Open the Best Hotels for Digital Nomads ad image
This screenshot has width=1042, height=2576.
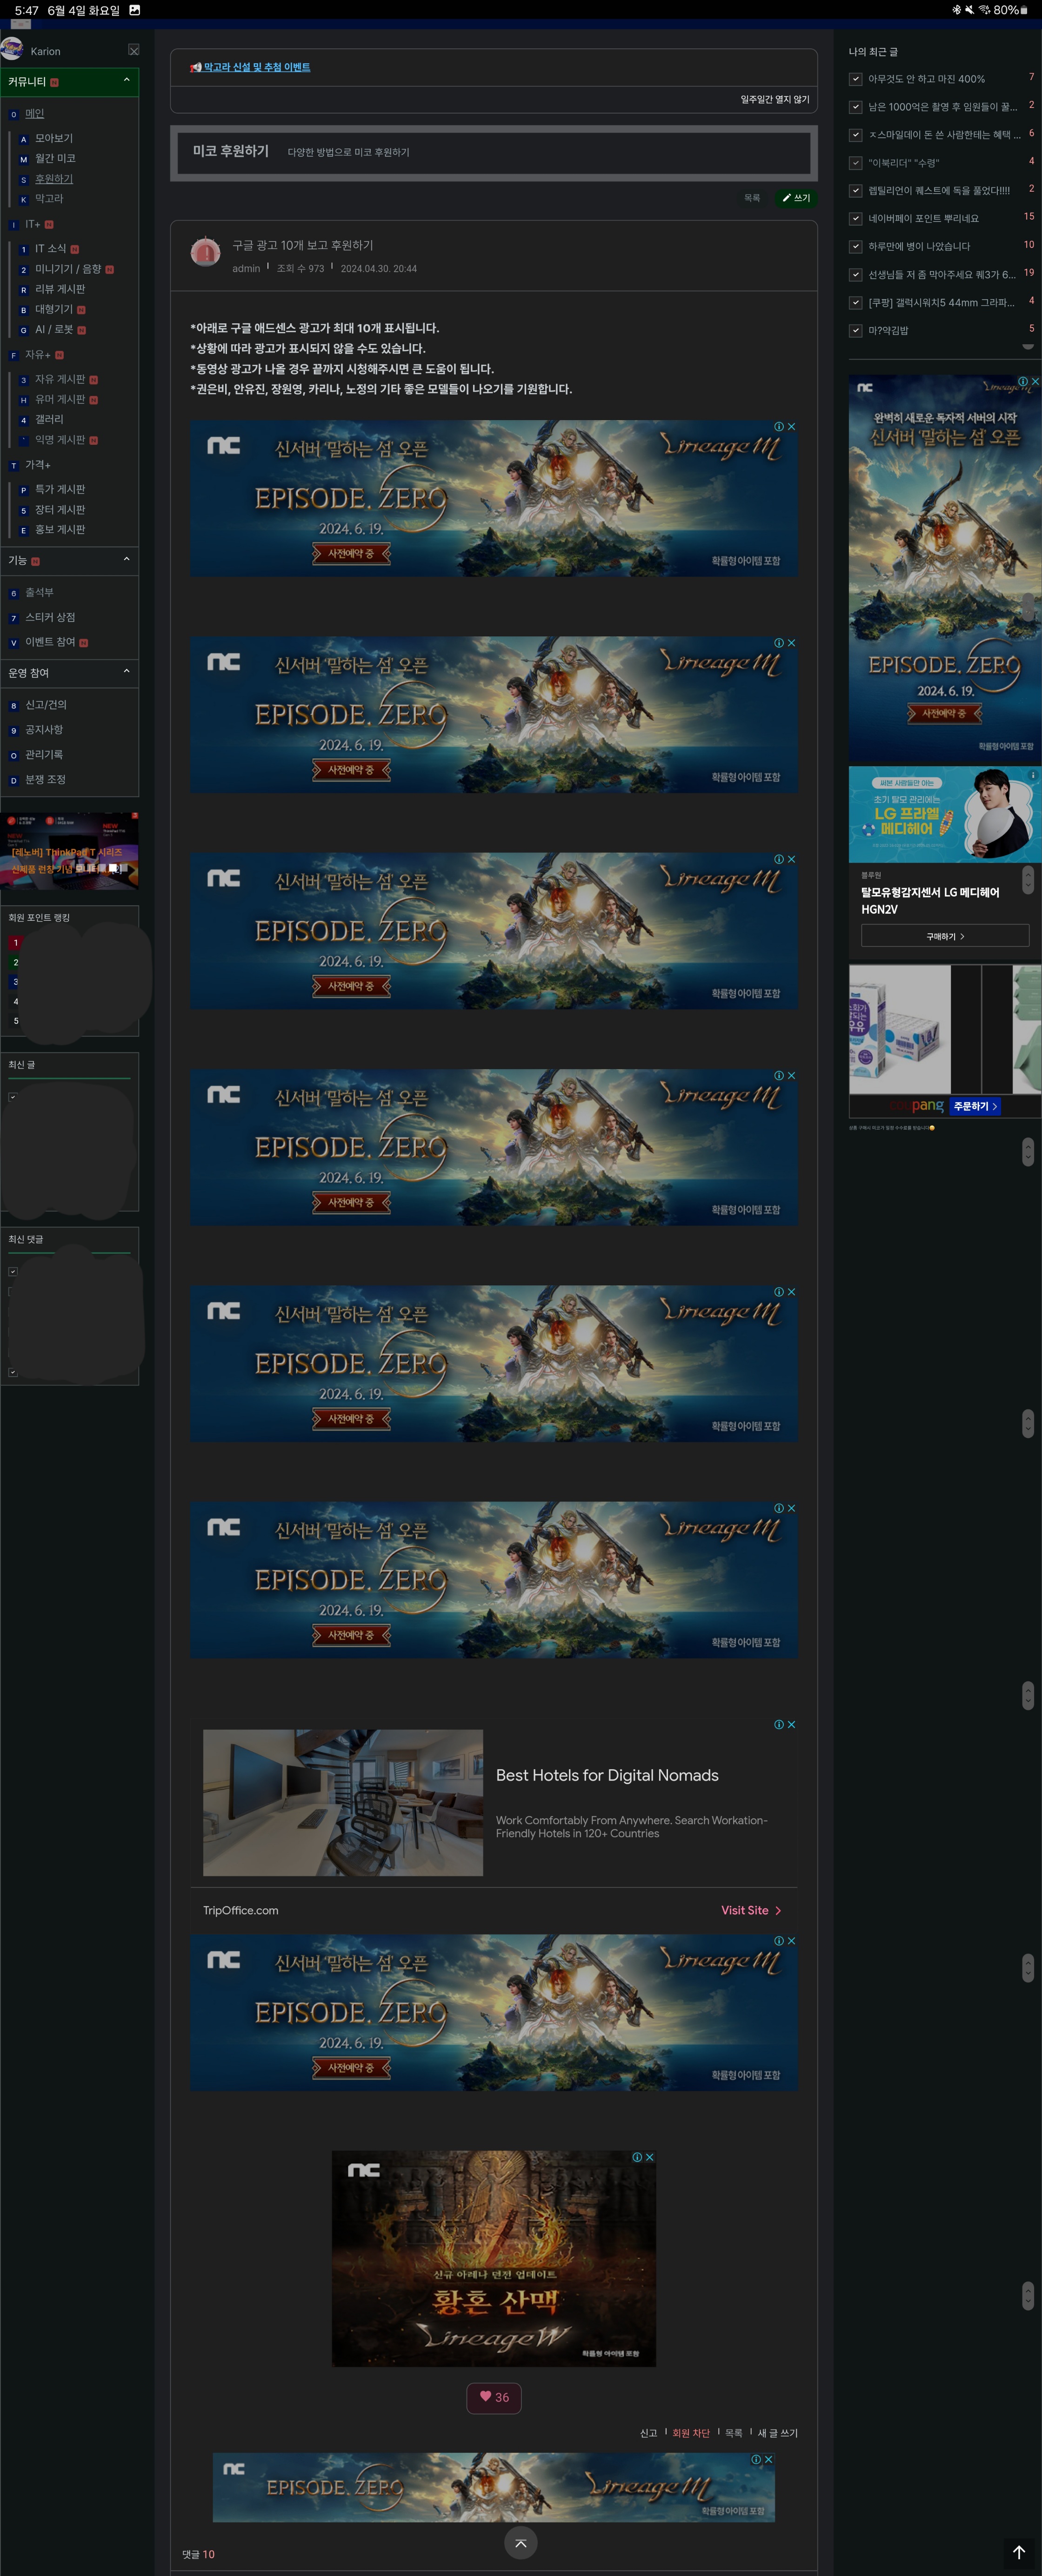click(x=343, y=1803)
